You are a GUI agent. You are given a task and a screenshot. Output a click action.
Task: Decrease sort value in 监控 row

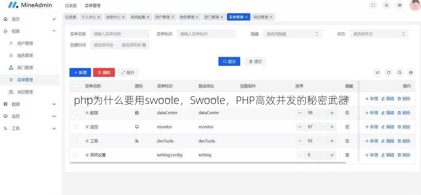tap(300, 127)
